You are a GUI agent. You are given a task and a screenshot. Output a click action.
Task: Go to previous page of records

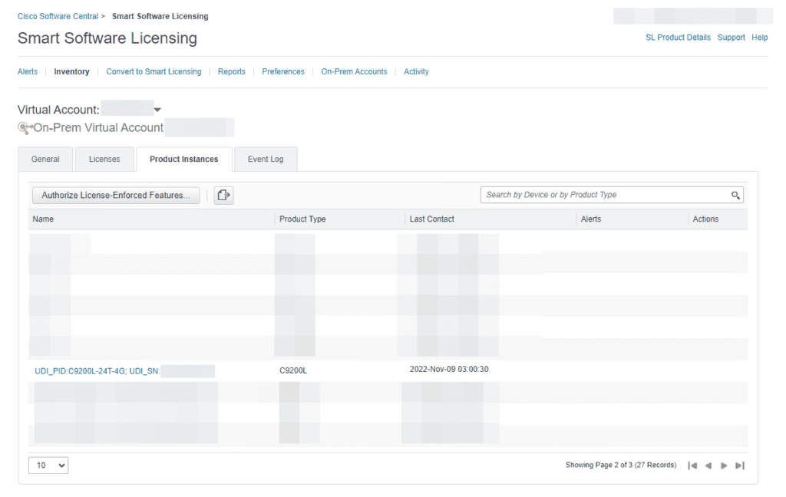tap(708, 466)
